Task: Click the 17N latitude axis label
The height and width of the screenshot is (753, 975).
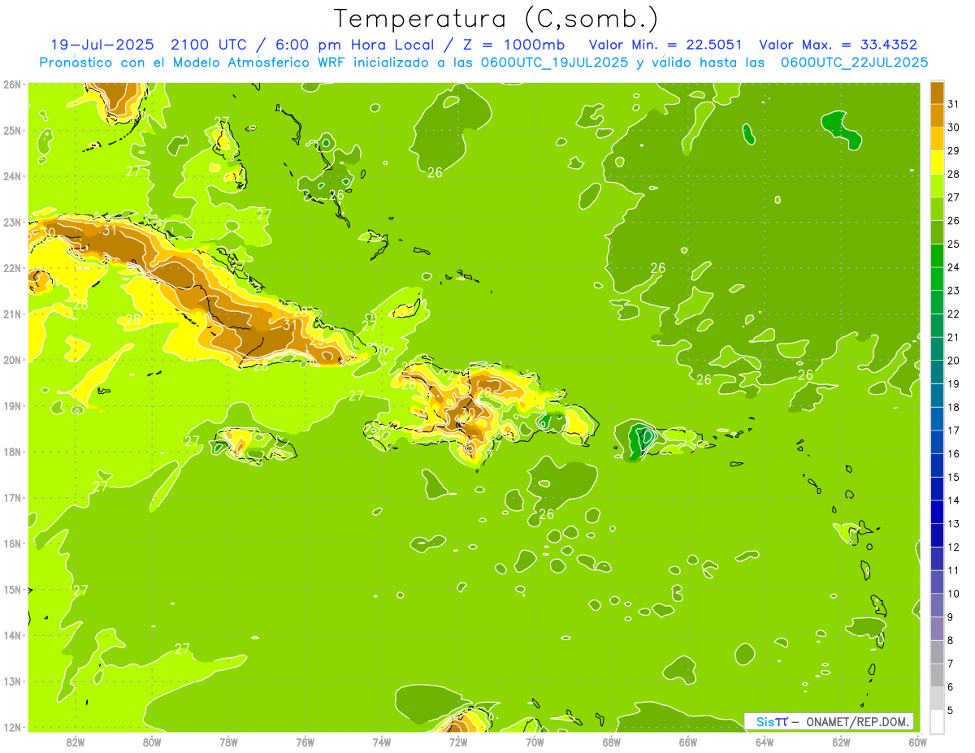Action: (x=12, y=498)
